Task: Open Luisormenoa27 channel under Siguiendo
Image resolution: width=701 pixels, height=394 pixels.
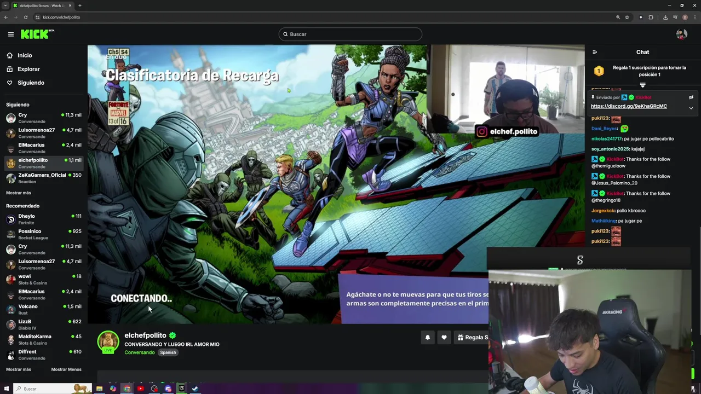Action: coord(44,133)
